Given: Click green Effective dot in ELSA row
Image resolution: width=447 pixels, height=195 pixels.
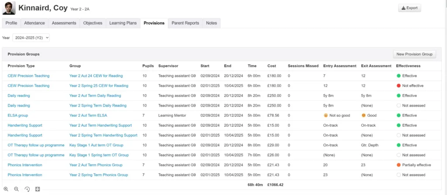Looking at the screenshot, I should (399, 115).
